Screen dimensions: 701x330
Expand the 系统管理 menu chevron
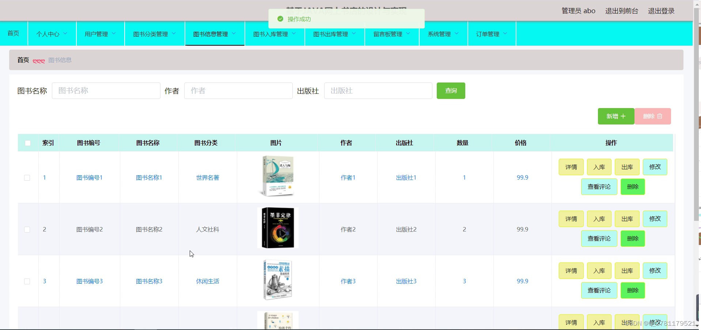[456, 34]
